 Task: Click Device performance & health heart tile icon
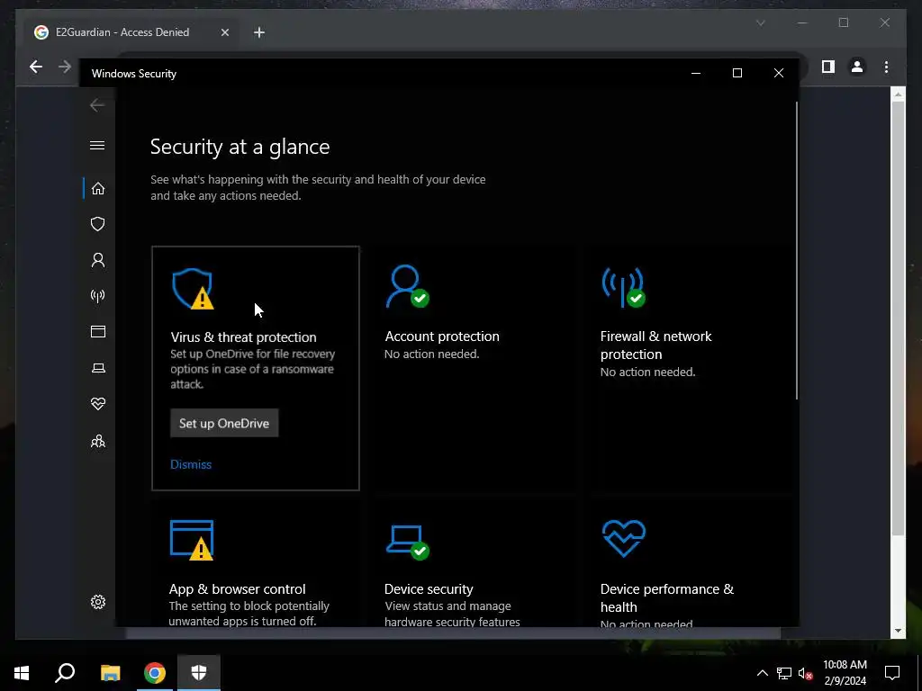(x=624, y=538)
